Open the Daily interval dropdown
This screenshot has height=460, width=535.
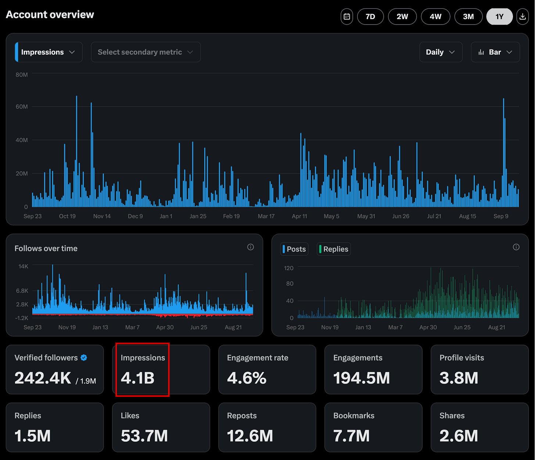(x=441, y=52)
